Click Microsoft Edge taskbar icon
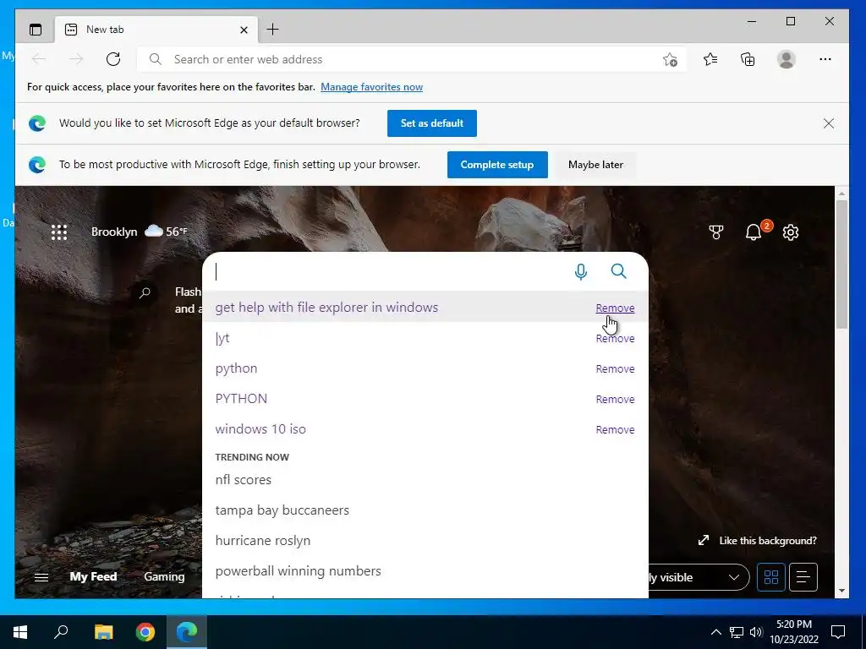Image resolution: width=866 pixels, height=649 pixels. click(187, 632)
